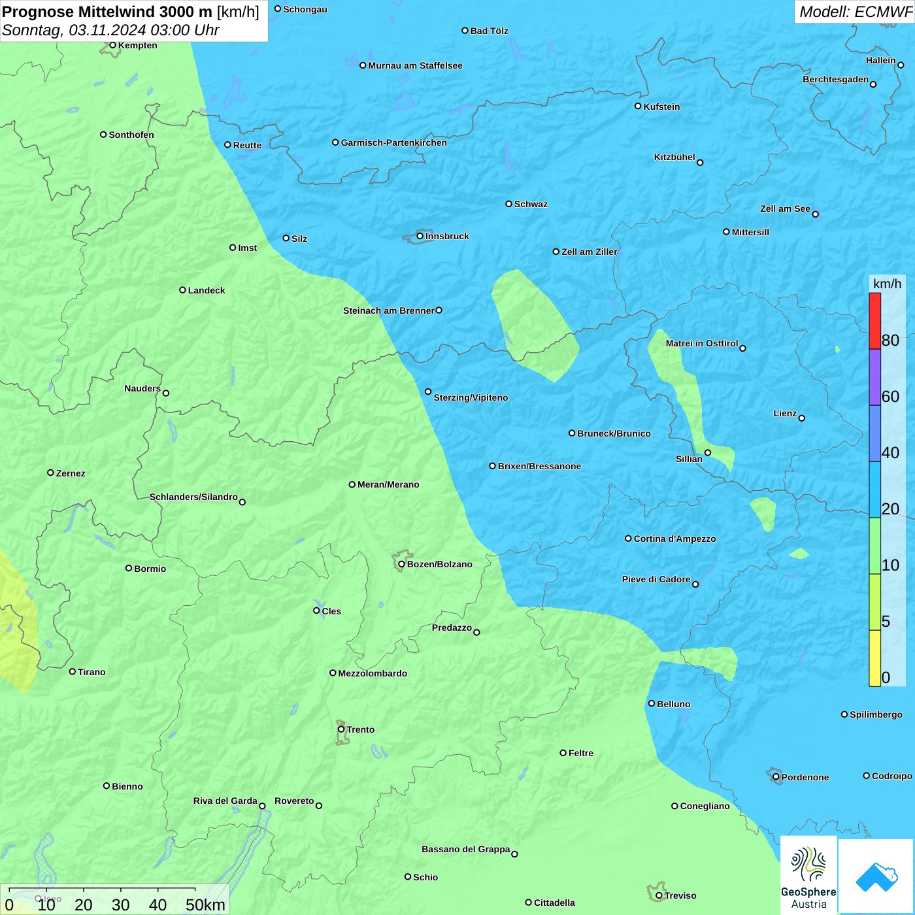
Task: Click the Modell: ECMWF label
Action: point(856,12)
